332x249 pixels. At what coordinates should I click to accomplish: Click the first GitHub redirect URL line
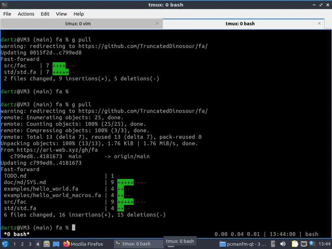click(104, 46)
